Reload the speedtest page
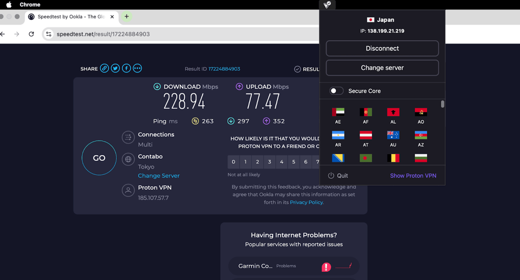Screen dimensions: 520x280 31,34
